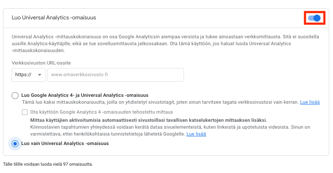Image resolution: width=333 pixels, height=173 pixels.
Task: Open "Lue lisää" link after "Googlelle"
Action: point(196,134)
